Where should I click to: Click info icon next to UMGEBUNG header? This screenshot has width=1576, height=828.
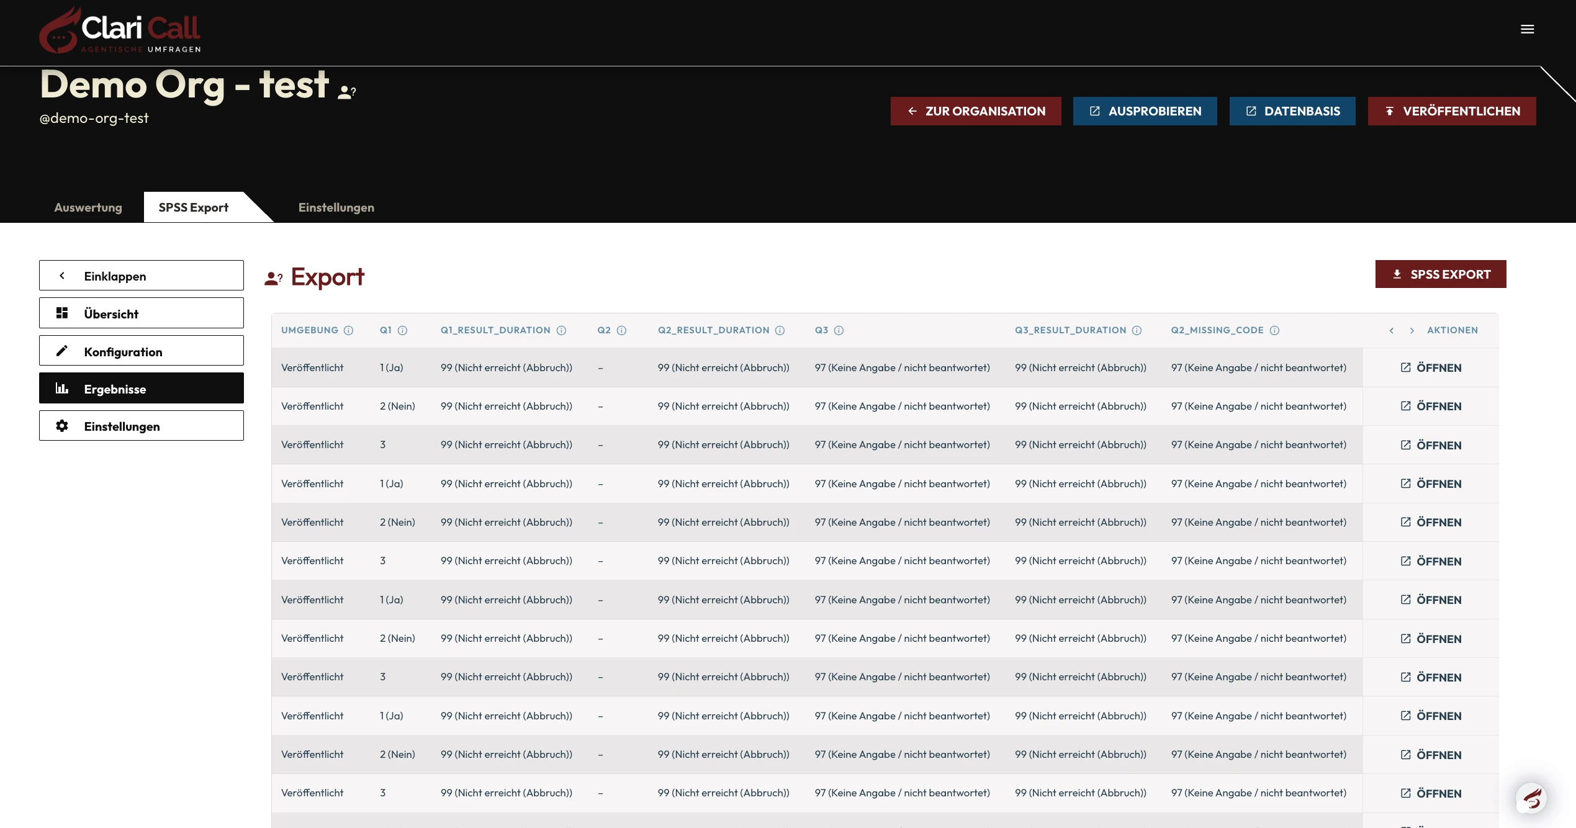349,330
